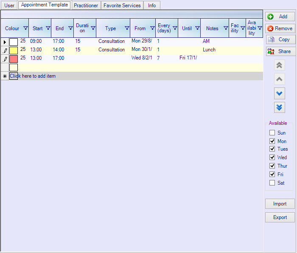This screenshot has width=297, height=253.
Task: Open the From column filter
Action: (x=152, y=28)
